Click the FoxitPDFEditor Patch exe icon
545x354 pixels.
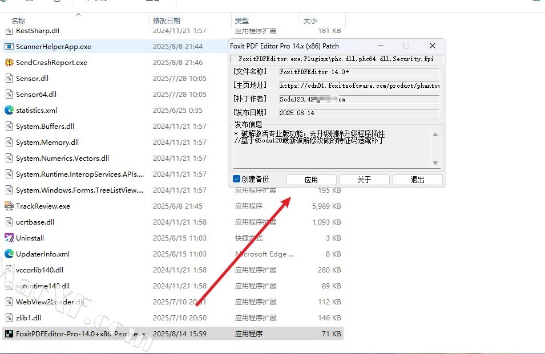9,334
